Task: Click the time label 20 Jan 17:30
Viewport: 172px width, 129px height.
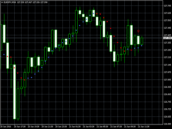Action: pos(20,127)
